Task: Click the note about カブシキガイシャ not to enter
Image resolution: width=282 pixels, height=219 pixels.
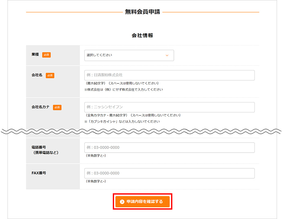Action: [122, 122]
